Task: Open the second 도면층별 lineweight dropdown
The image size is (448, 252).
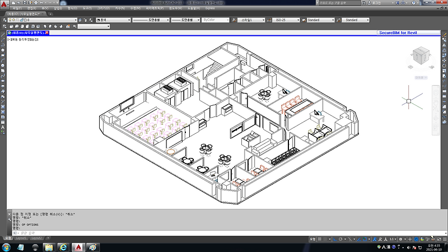Action: pyautogui.click(x=185, y=20)
